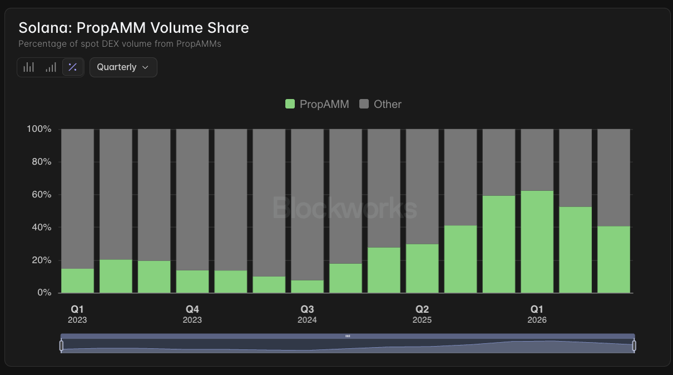This screenshot has height=375, width=673.
Task: Select the ascending bars chart view icon
Action: [x=51, y=67]
